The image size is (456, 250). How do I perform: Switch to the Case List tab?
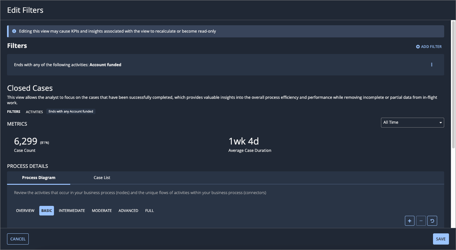pyautogui.click(x=102, y=178)
